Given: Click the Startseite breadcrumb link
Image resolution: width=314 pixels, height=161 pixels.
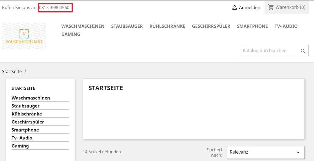Looking at the screenshot, I should (12, 71).
